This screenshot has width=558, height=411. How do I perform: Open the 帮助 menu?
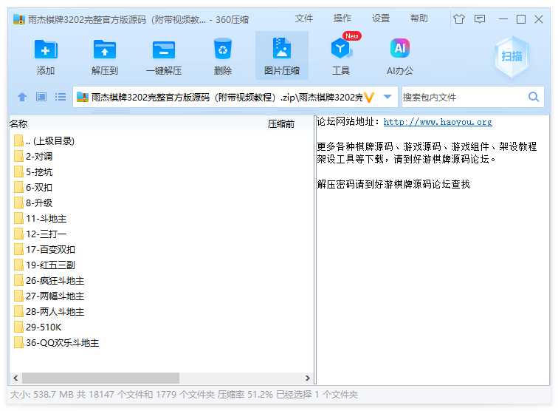coord(418,18)
